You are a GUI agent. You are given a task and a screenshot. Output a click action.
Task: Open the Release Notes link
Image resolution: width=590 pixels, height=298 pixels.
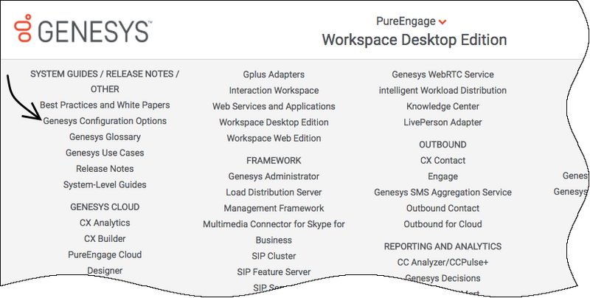point(105,169)
